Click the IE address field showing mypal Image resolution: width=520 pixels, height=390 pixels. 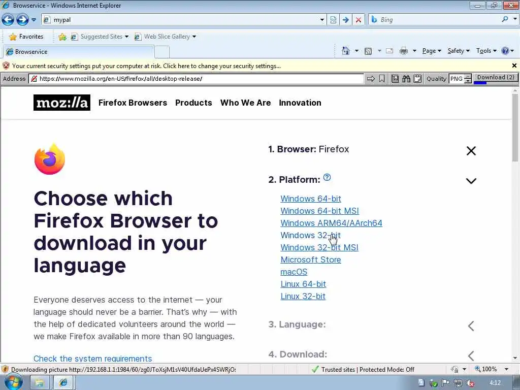tap(180, 20)
